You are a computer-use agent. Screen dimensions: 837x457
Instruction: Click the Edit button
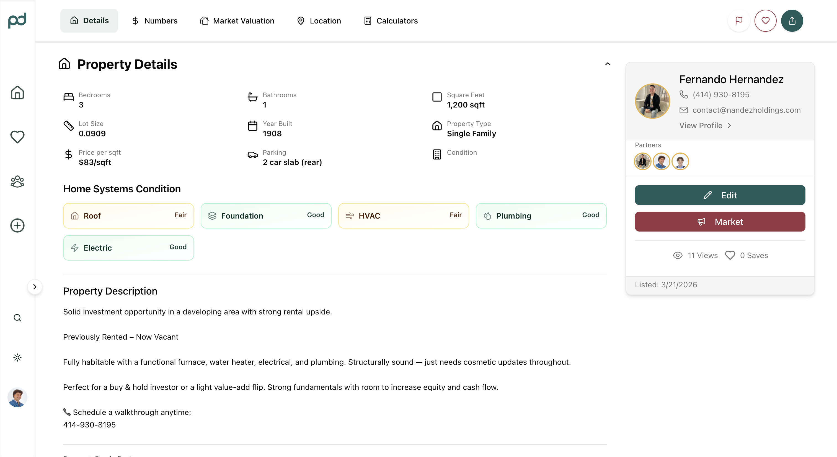[x=720, y=195]
